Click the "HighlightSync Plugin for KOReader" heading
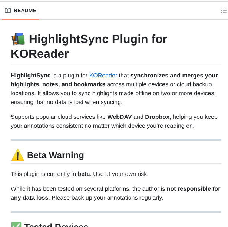 [89, 46]
